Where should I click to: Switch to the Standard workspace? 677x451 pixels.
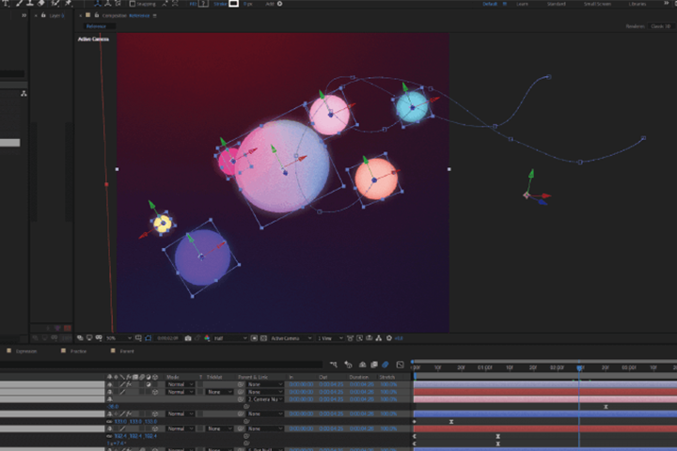pos(556,4)
